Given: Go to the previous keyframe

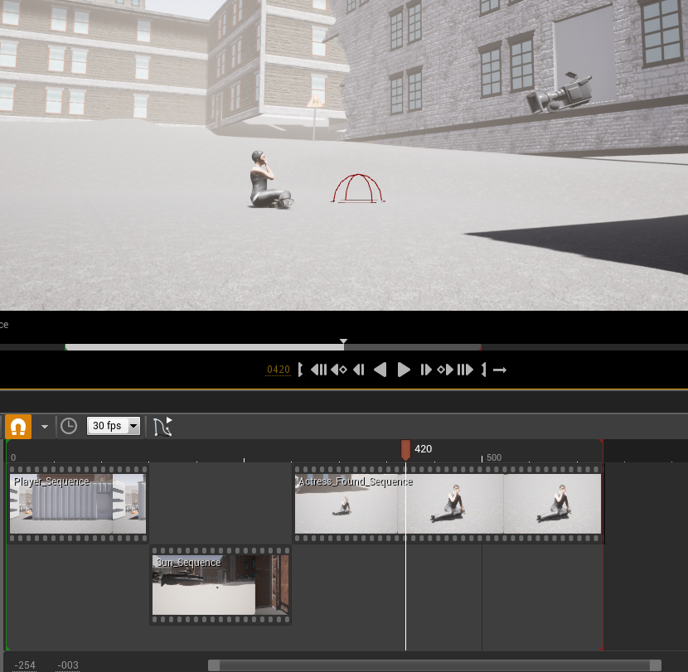Looking at the screenshot, I should pos(338,370).
